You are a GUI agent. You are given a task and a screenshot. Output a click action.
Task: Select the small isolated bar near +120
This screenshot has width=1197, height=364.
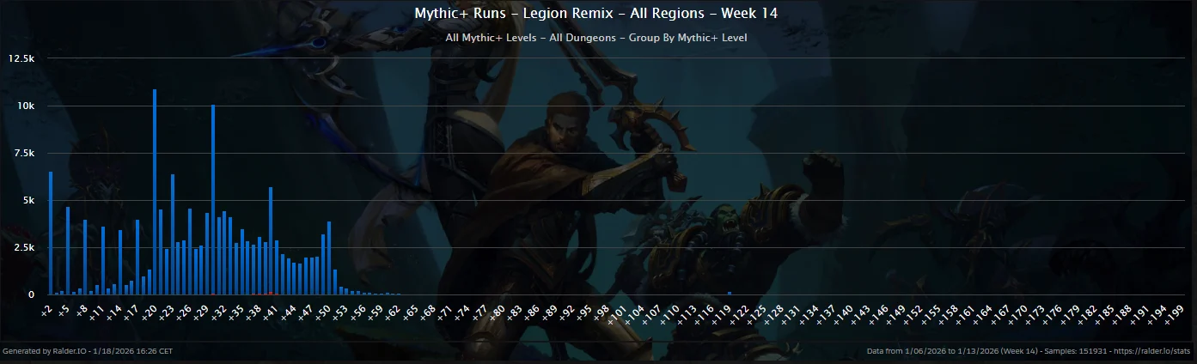click(730, 293)
